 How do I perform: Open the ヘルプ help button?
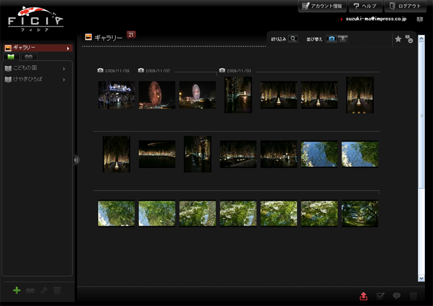click(365, 6)
